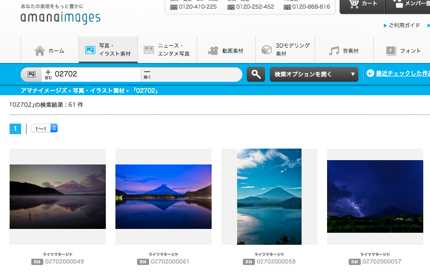Screen dimensions: 430x277
Task: Select the 動画素材 video material tab
Action: (226, 50)
